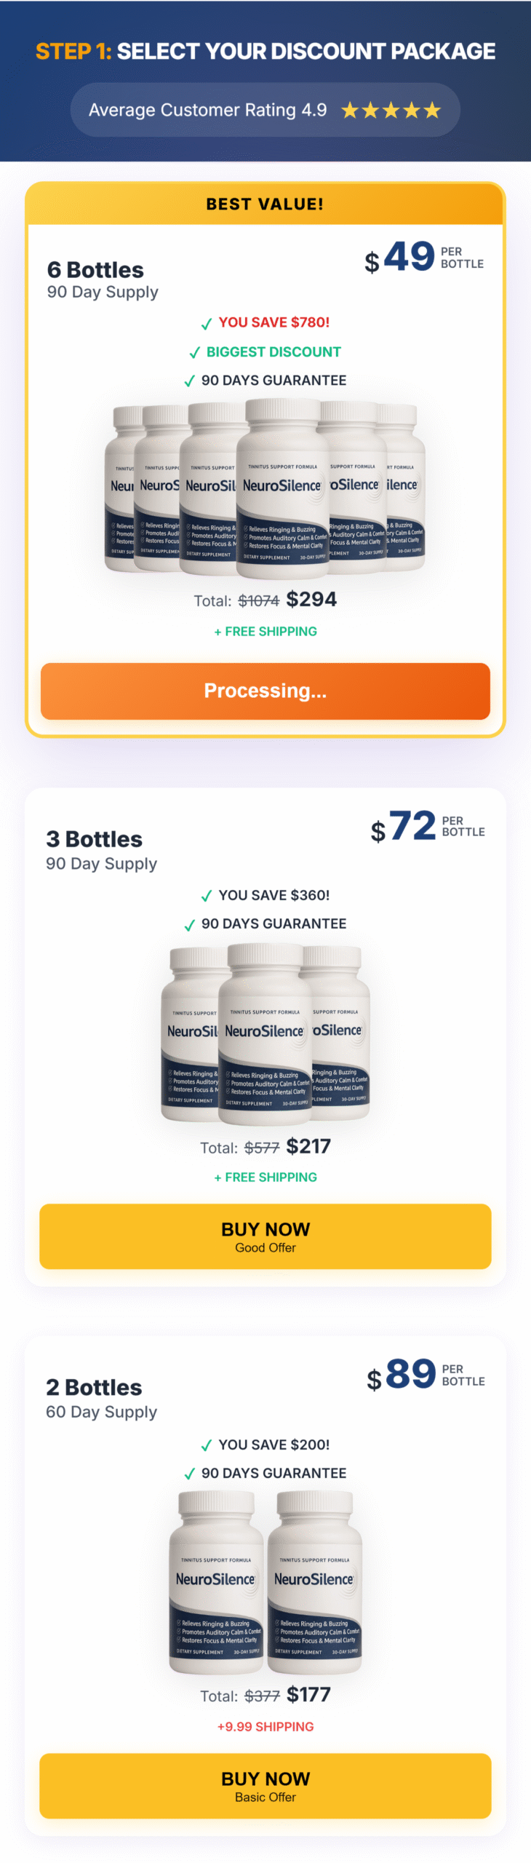Click the five-star rating icons

[391, 111]
